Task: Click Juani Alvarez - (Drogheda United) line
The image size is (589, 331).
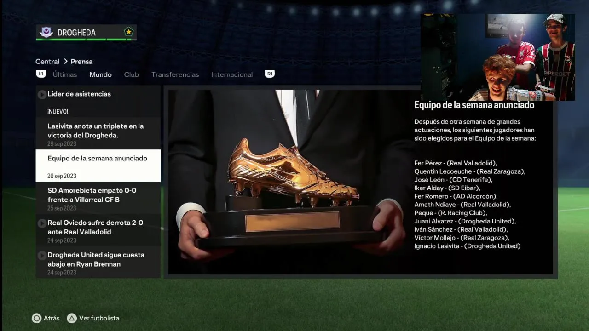Action: pos(465,221)
